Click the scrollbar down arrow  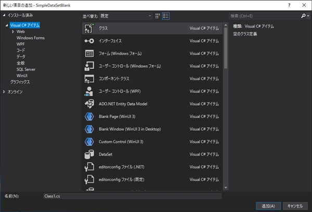(226, 188)
